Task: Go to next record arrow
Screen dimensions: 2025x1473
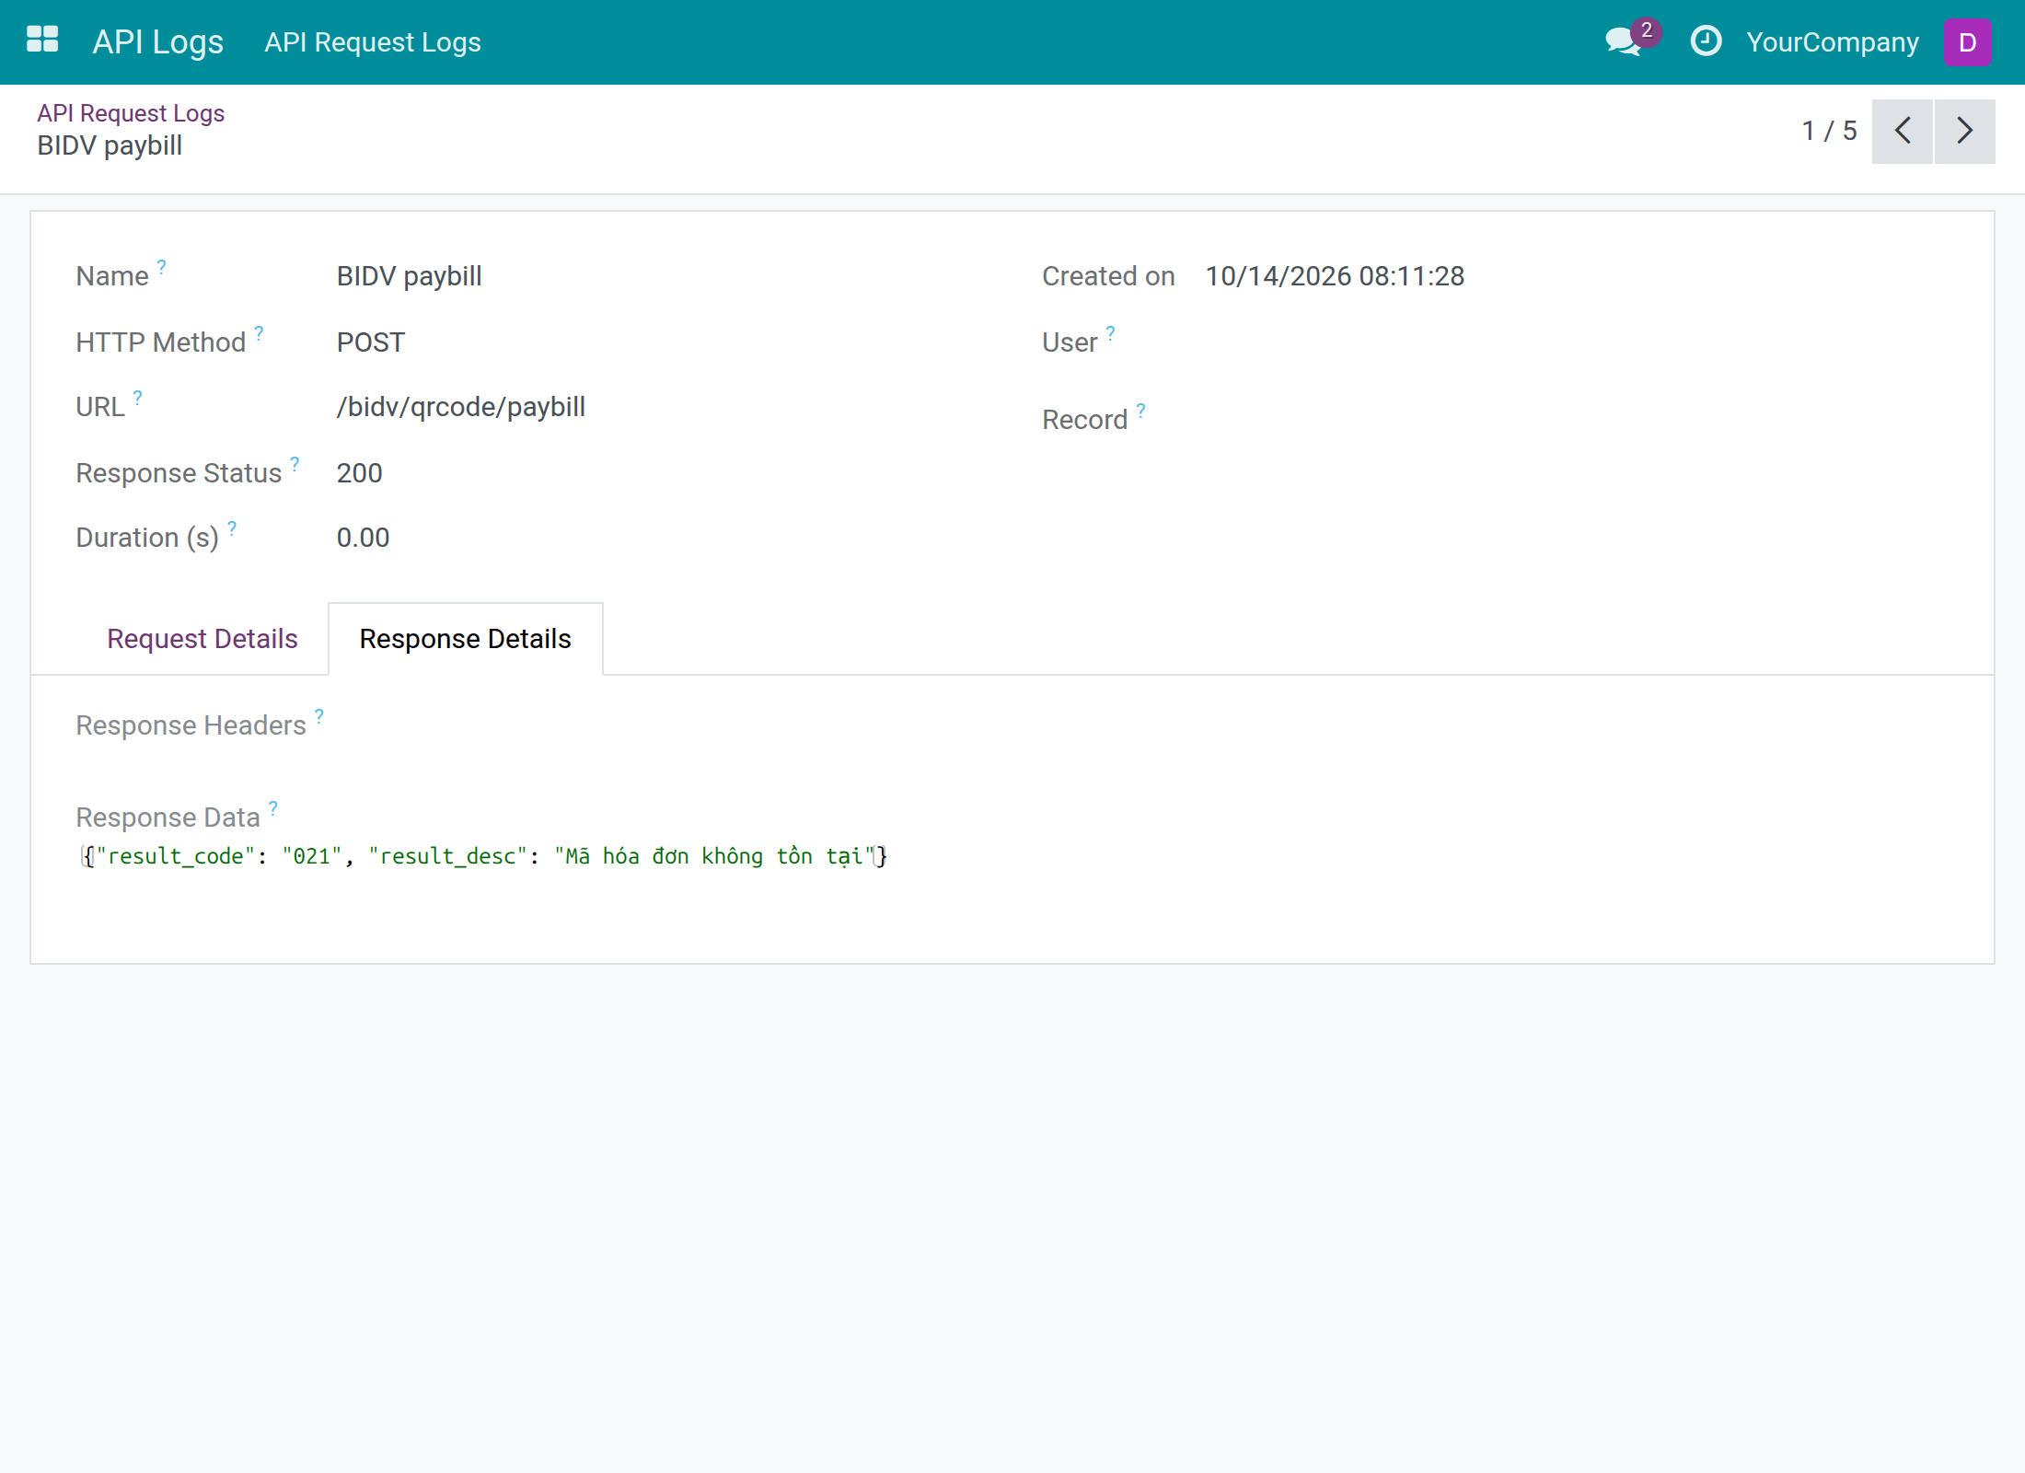Action: [x=1965, y=131]
